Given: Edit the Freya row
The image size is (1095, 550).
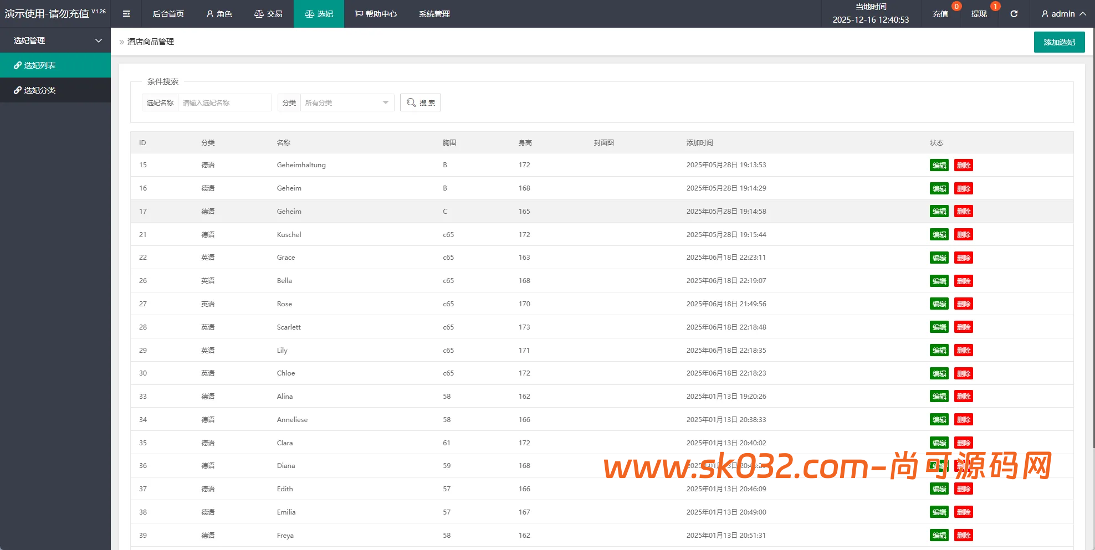Looking at the screenshot, I should pyautogui.click(x=939, y=536).
